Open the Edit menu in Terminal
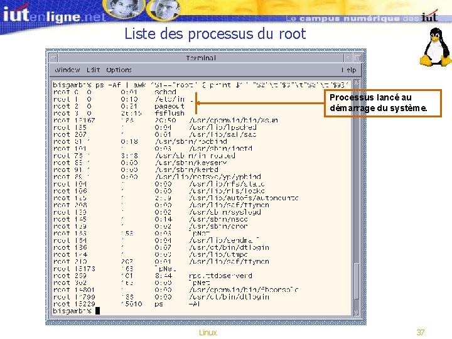This screenshot has width=452, height=339. [93, 70]
